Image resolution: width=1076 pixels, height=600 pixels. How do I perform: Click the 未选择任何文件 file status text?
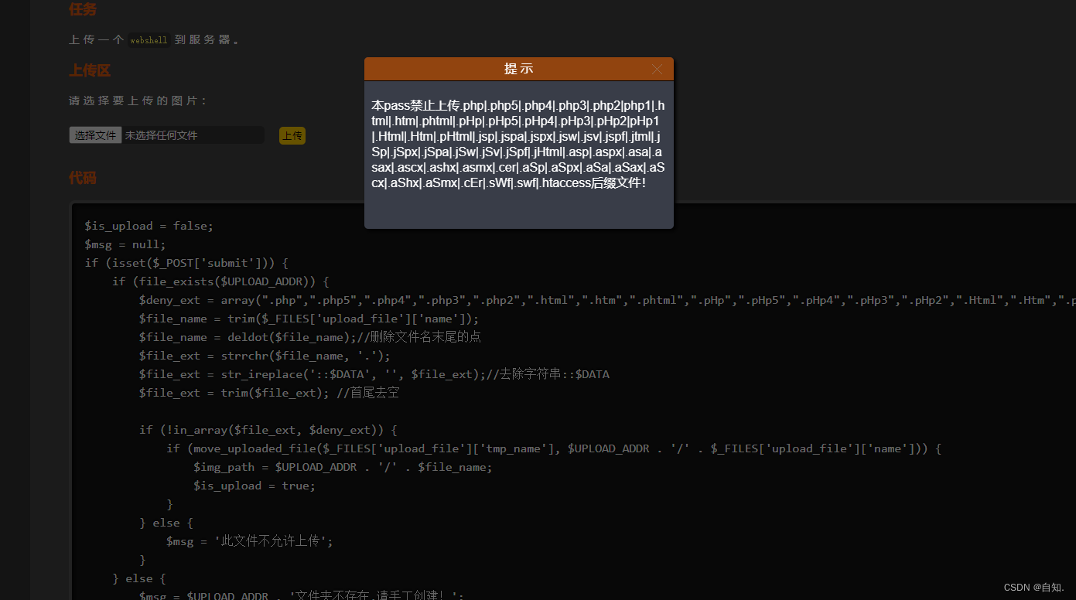[162, 135]
